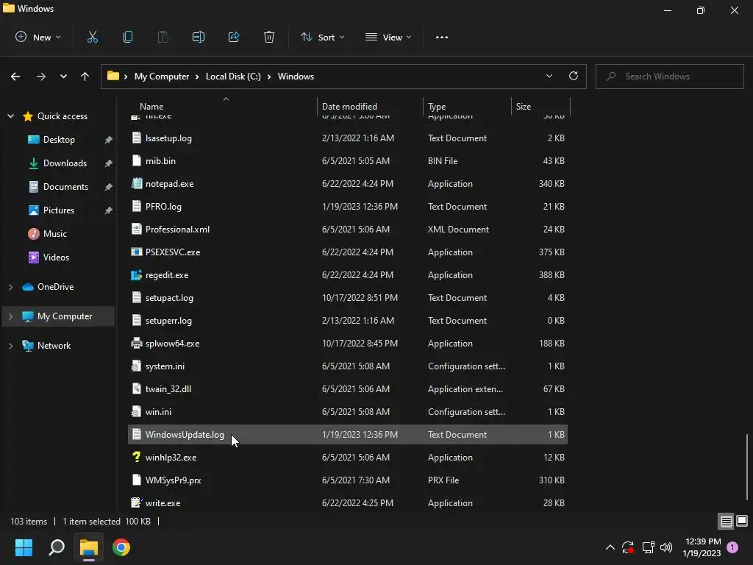Click the splwow64.exe printer icon
Viewport: 753px width, 565px height.
point(137,343)
